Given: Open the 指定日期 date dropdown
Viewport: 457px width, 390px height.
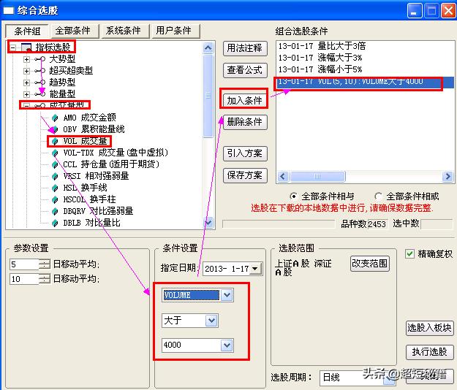Looking at the screenshot, I should point(255,268).
